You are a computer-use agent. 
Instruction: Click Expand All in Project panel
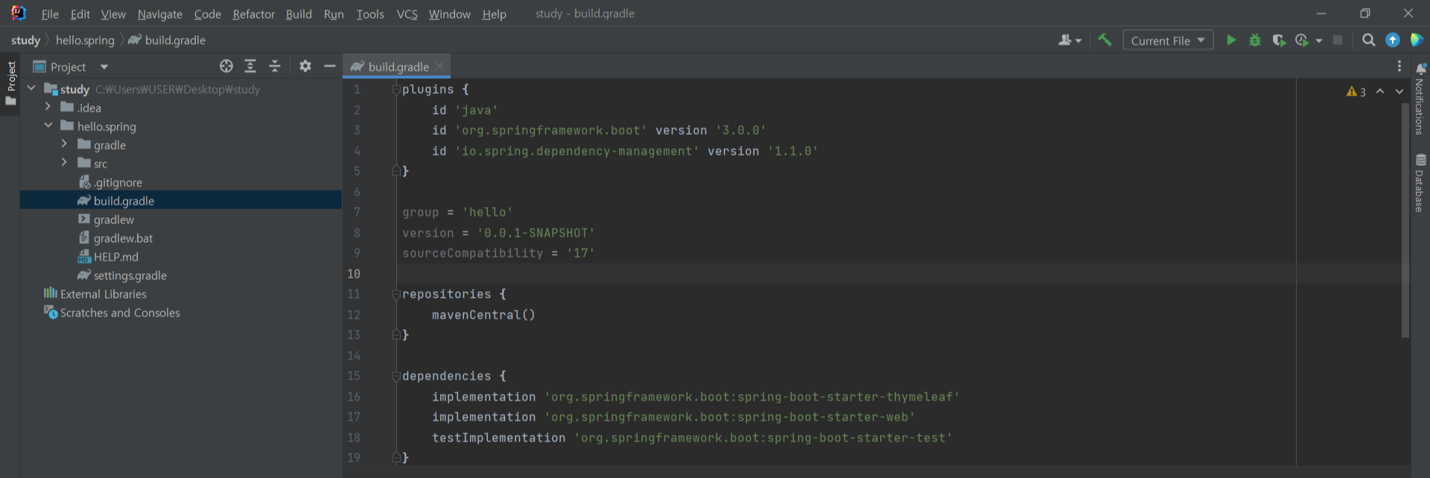tap(250, 66)
